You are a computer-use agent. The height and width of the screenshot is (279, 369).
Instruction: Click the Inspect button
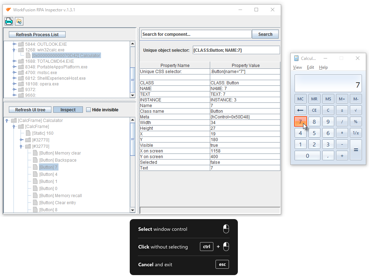pos(68,110)
